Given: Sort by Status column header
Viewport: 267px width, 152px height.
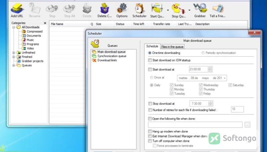Looking at the screenshot, I should 123,24.
